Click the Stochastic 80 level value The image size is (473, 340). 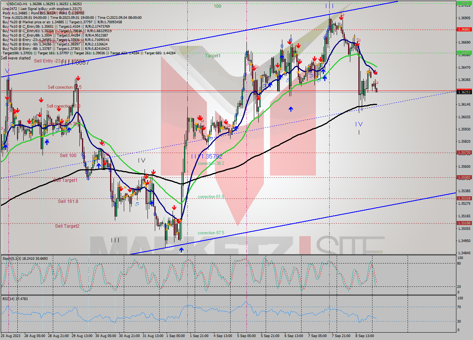(459, 263)
